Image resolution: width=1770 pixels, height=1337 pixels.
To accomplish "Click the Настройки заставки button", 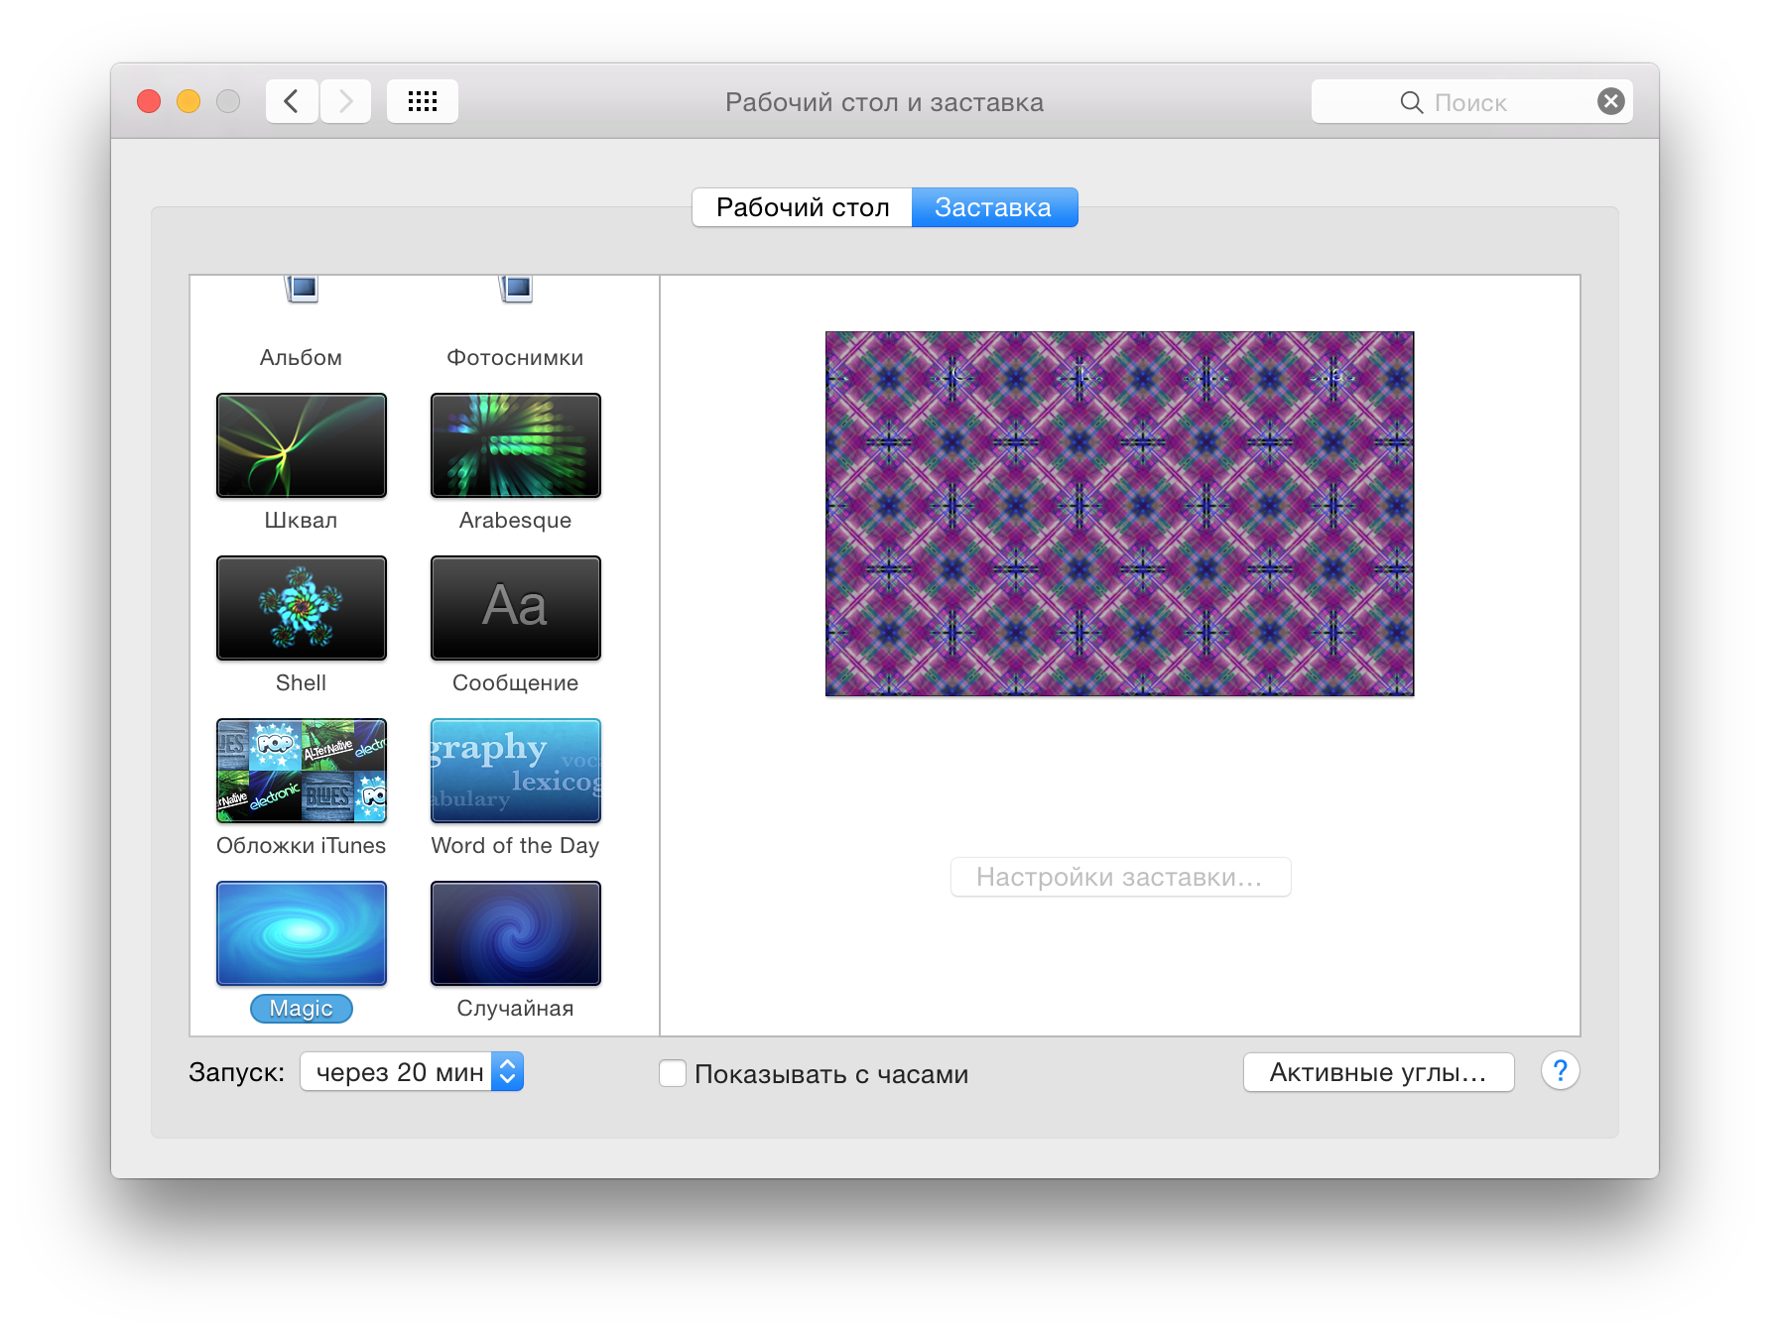I will (1120, 877).
